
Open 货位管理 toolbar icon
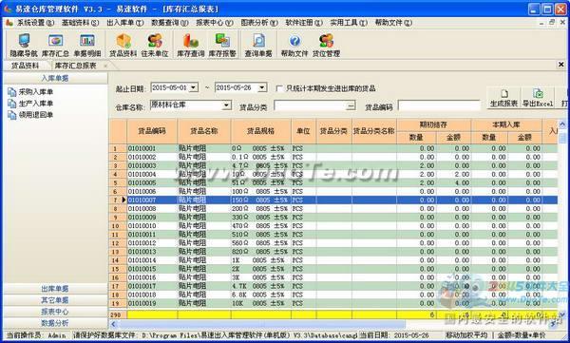(326, 45)
